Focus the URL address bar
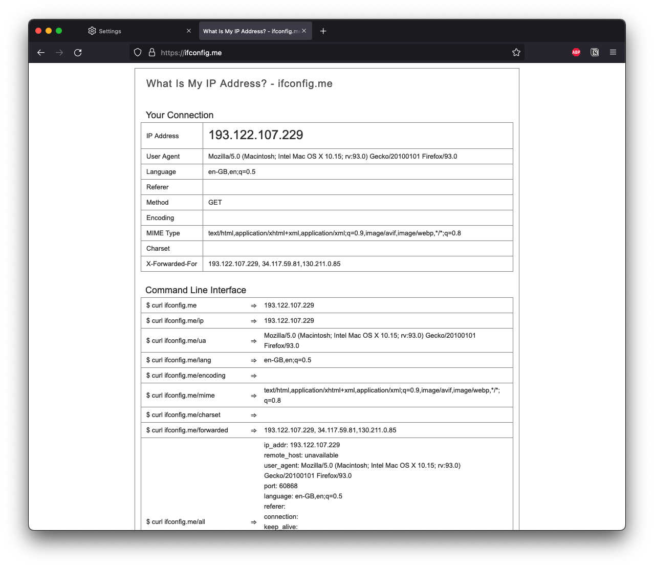Viewport: 654px width, 568px height. [x=328, y=52]
